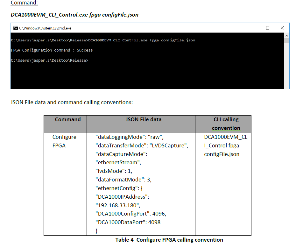Click the C:\Windows\System32\cmd.exe title text
Image resolution: width=296 pixels, height=248 pixels.
click(x=45, y=28)
